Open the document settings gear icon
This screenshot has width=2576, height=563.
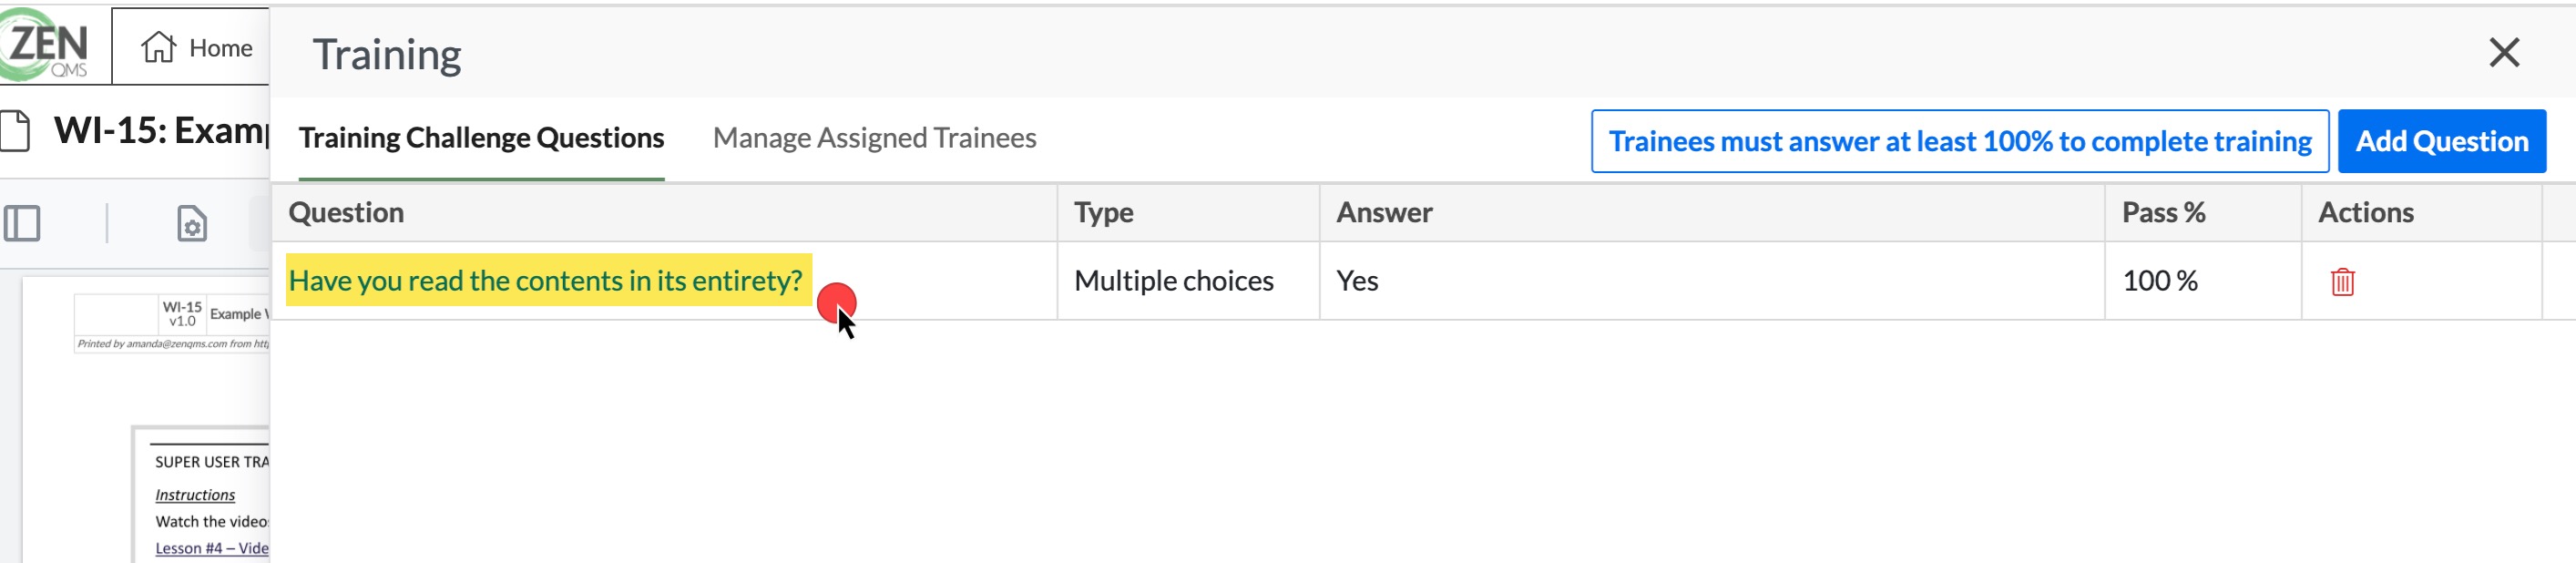[x=192, y=223]
